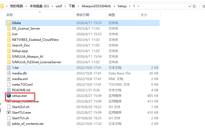Sort files by 名称 column header
Image resolution: width=205 pixels, height=135 pixels.
[x=10, y=15]
